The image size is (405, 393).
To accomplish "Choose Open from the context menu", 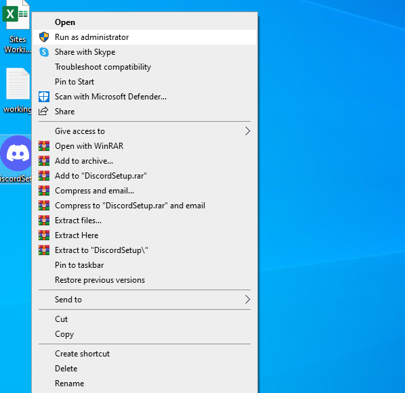I will click(145, 22).
